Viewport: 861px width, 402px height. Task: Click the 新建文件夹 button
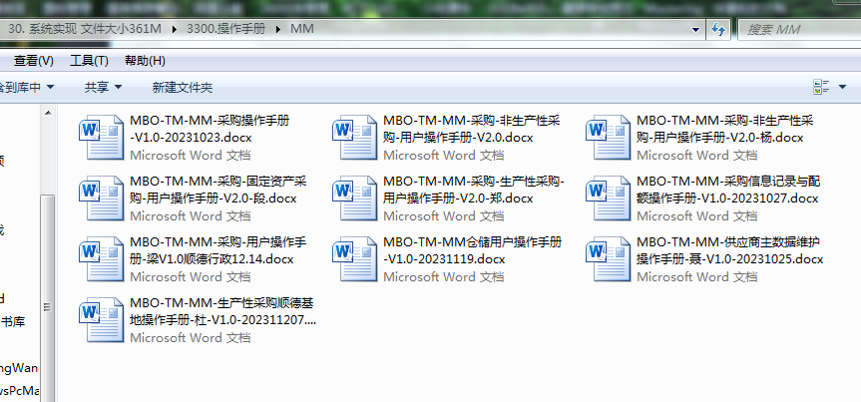[182, 88]
